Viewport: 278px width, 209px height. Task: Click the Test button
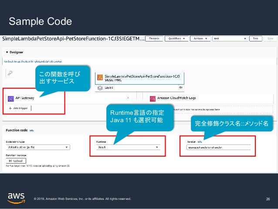[x=255, y=38]
